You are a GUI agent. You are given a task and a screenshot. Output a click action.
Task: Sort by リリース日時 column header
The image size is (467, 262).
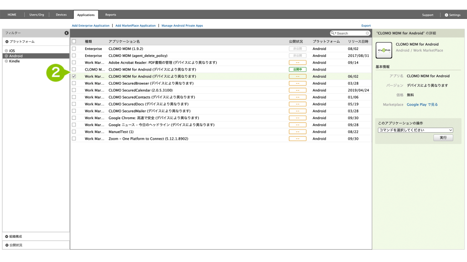click(x=358, y=41)
